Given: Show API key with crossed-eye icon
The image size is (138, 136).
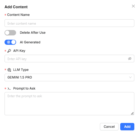Looking at the screenshot, I should 130,59.
